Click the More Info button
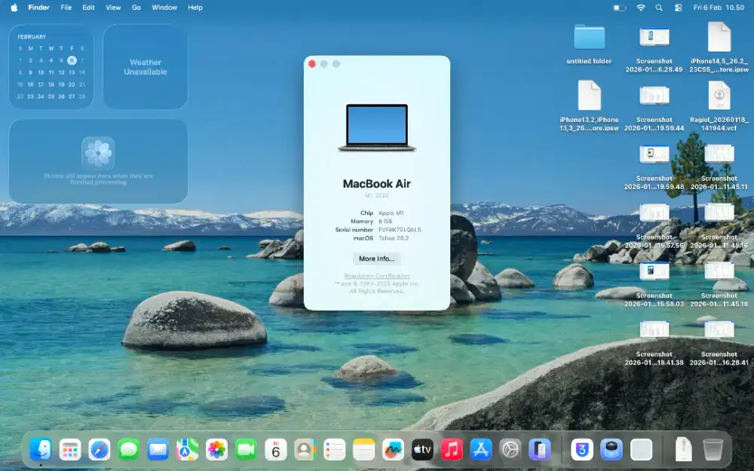This screenshot has height=471, width=754. [376, 258]
